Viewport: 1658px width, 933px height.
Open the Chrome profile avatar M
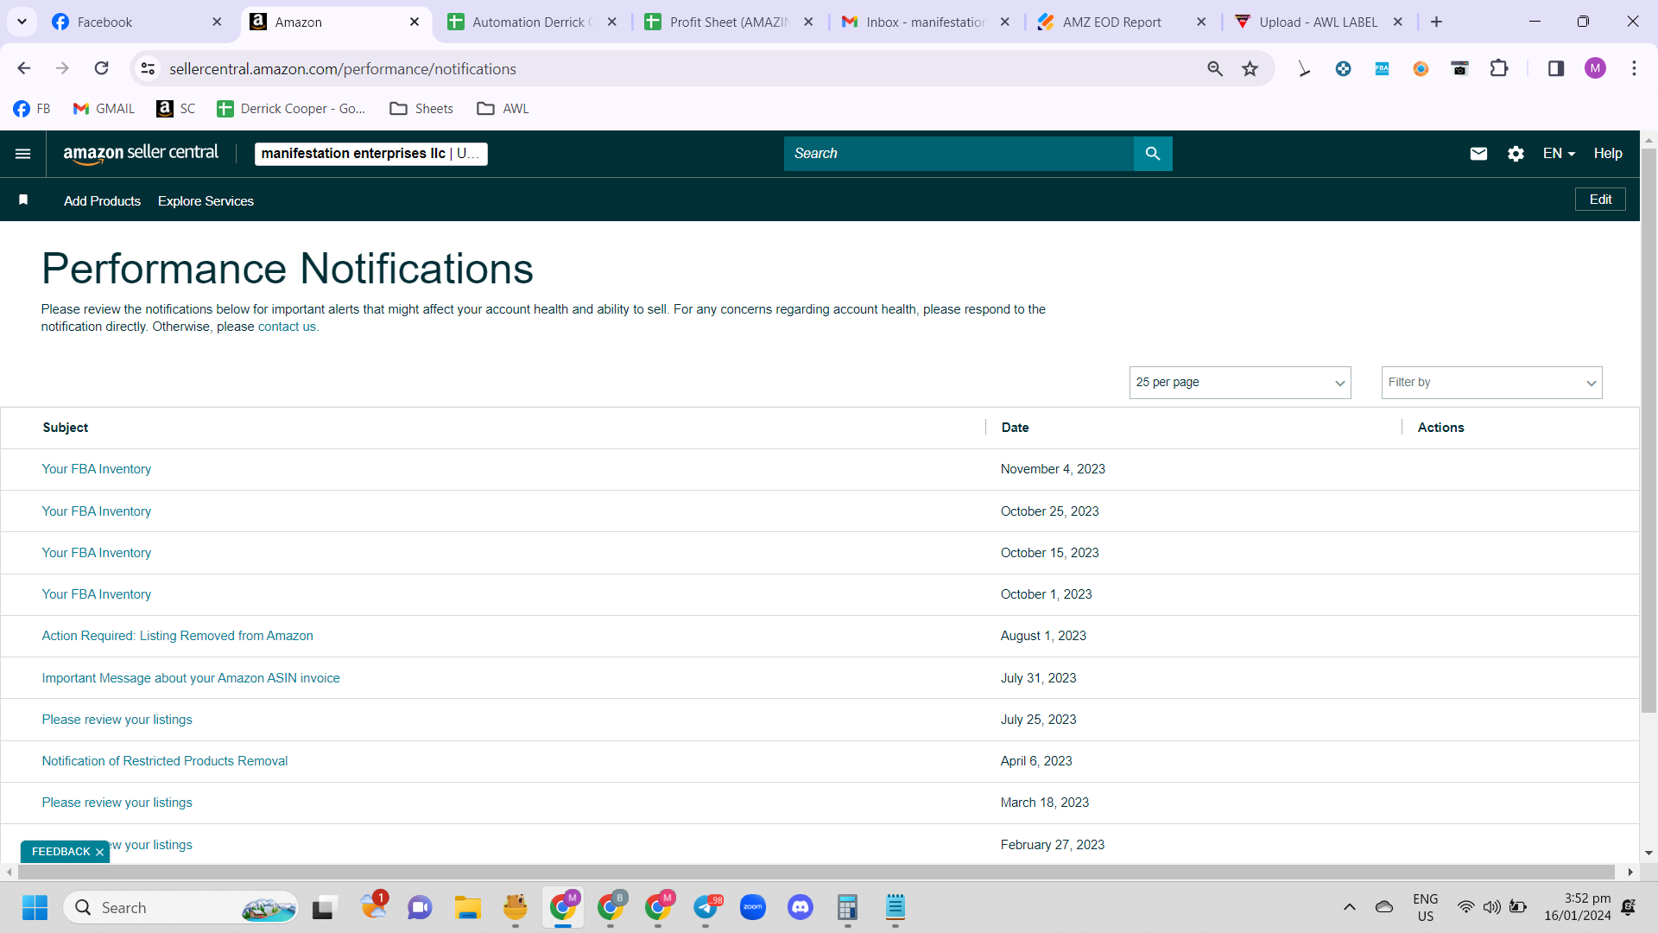coord(1595,68)
